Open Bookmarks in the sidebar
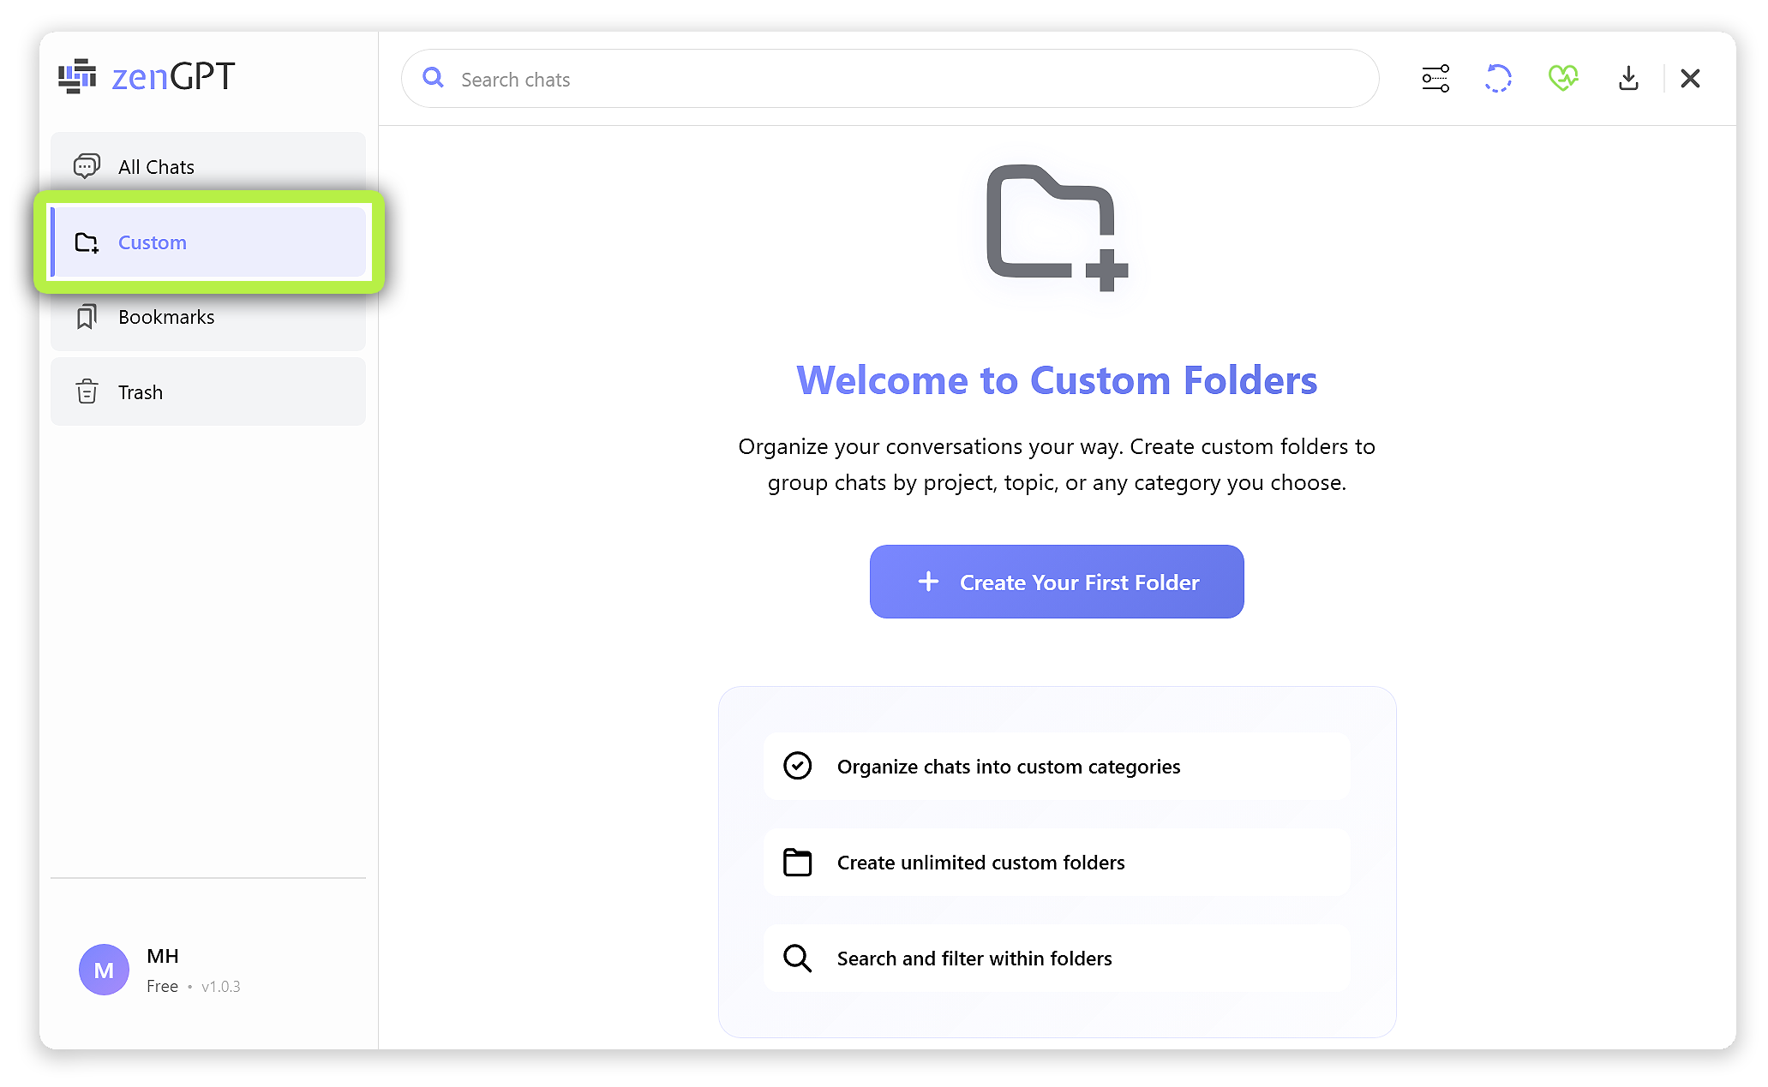This screenshot has height=1087, width=1768. click(x=166, y=316)
